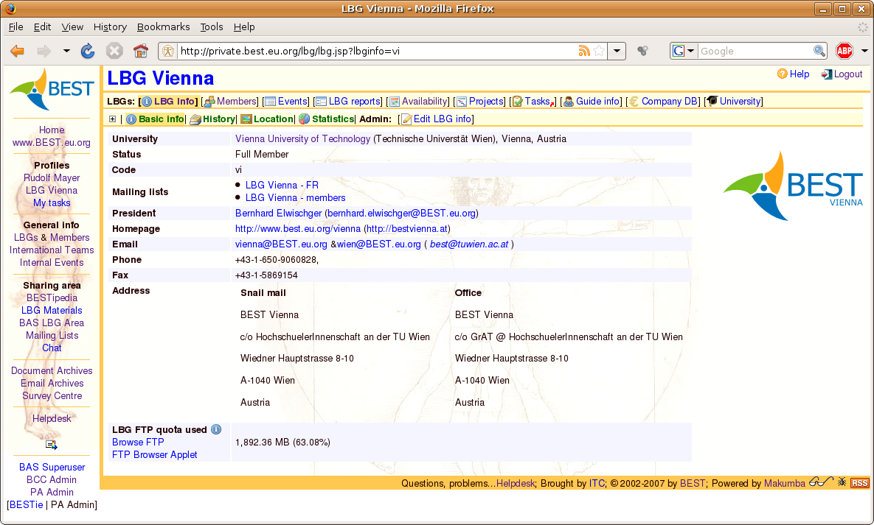Open the info icon beside LBG FTP quota used
The image size is (874, 525).
tap(216, 429)
